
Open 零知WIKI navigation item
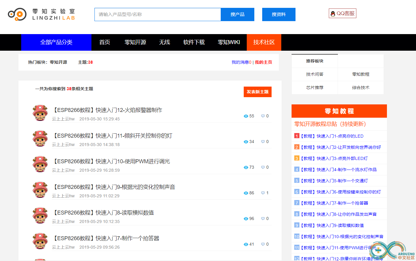229,42
